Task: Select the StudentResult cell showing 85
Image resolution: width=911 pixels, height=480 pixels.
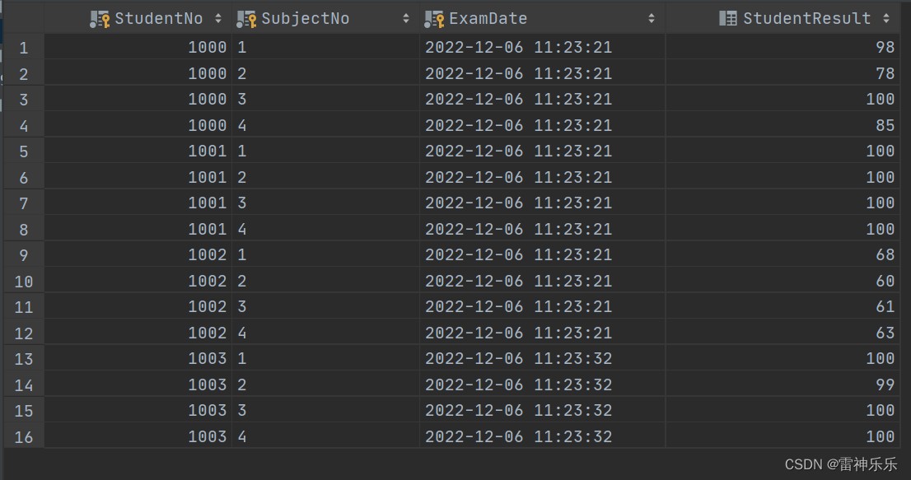Action: point(885,125)
